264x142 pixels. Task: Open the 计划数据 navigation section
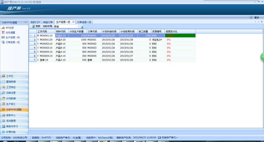14,98
